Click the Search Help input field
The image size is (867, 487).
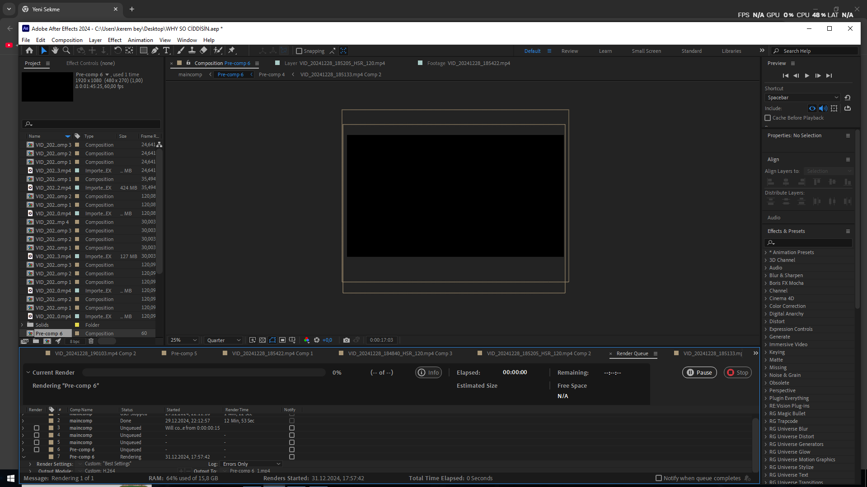tap(815, 51)
